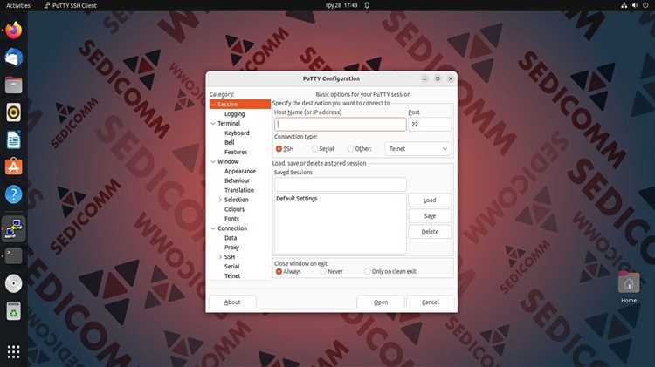Maximize the PuTTY Configuration window
The height and width of the screenshot is (367, 655).
(x=438, y=78)
